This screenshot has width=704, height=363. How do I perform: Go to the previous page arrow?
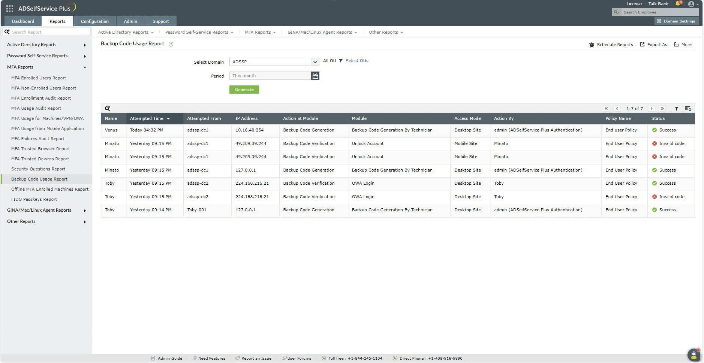point(617,109)
